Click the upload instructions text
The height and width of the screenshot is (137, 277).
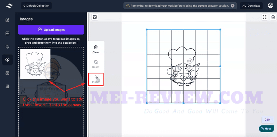[51, 41]
